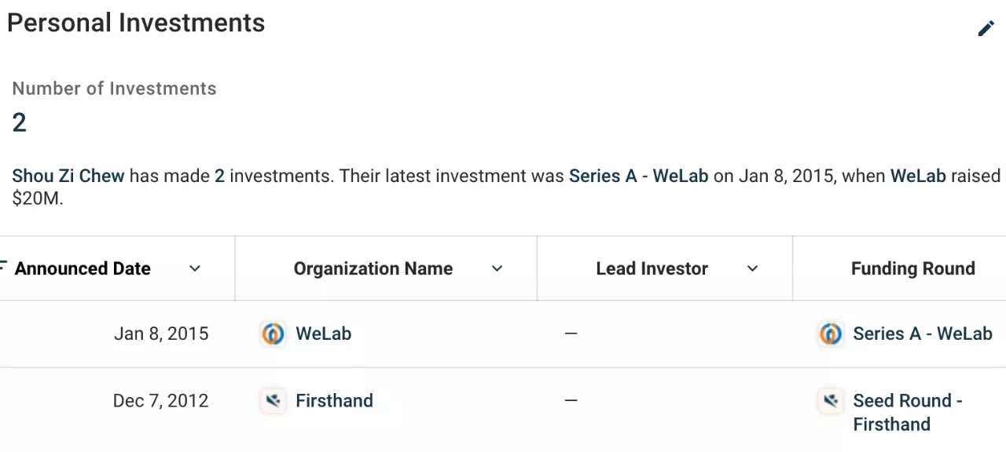Image resolution: width=1006 pixels, height=452 pixels.
Task: Open WeLab organization link in table
Action: (x=324, y=334)
